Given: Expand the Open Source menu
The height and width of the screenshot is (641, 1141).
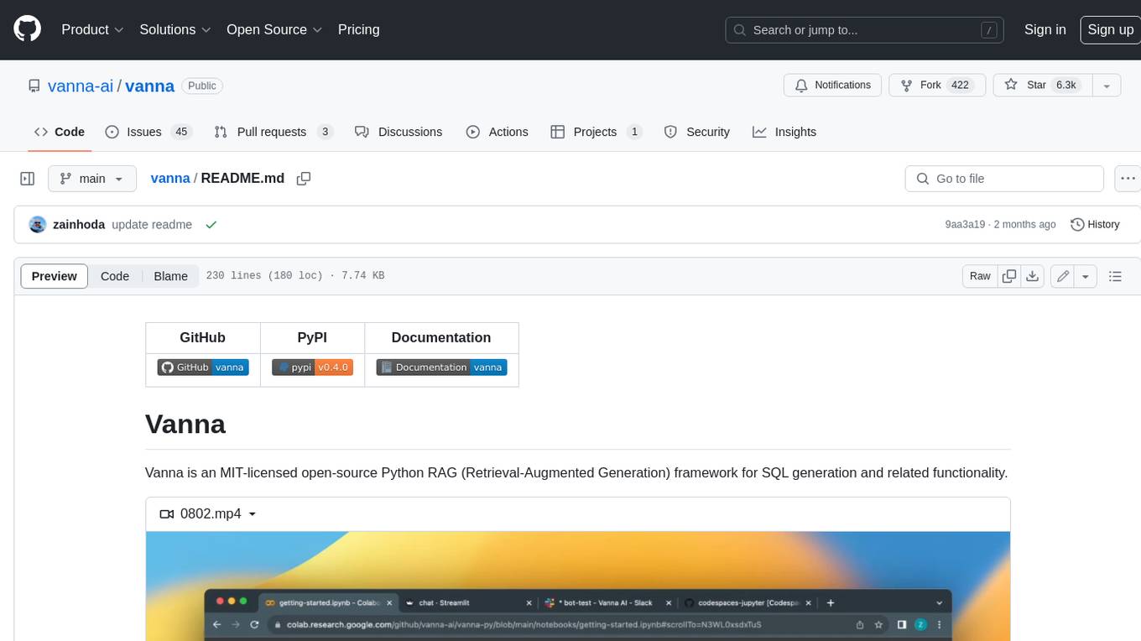Looking at the screenshot, I should coord(274,29).
